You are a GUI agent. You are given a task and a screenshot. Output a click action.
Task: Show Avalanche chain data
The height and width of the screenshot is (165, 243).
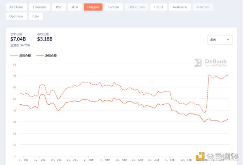click(179, 7)
